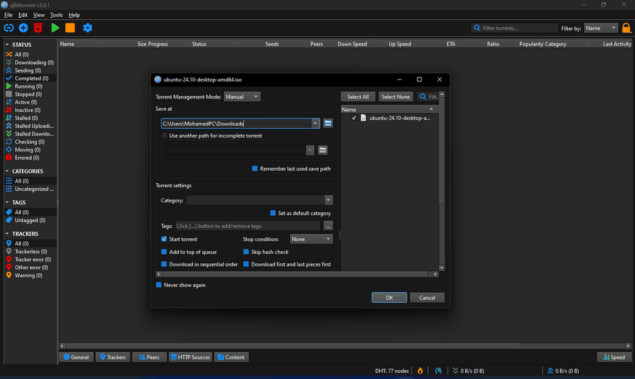Viewport: 635px width, 379px height.
Task: Click the alternative speed limits icon
Action: 438,370
